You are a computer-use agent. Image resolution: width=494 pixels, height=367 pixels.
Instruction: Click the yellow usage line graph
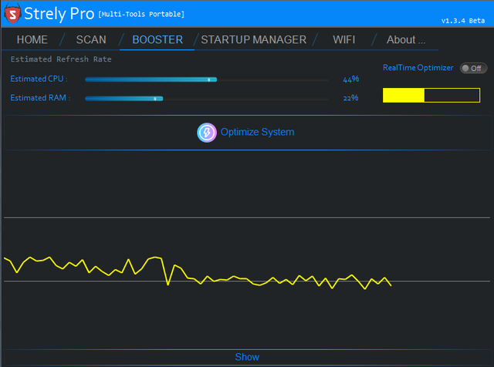click(x=198, y=273)
